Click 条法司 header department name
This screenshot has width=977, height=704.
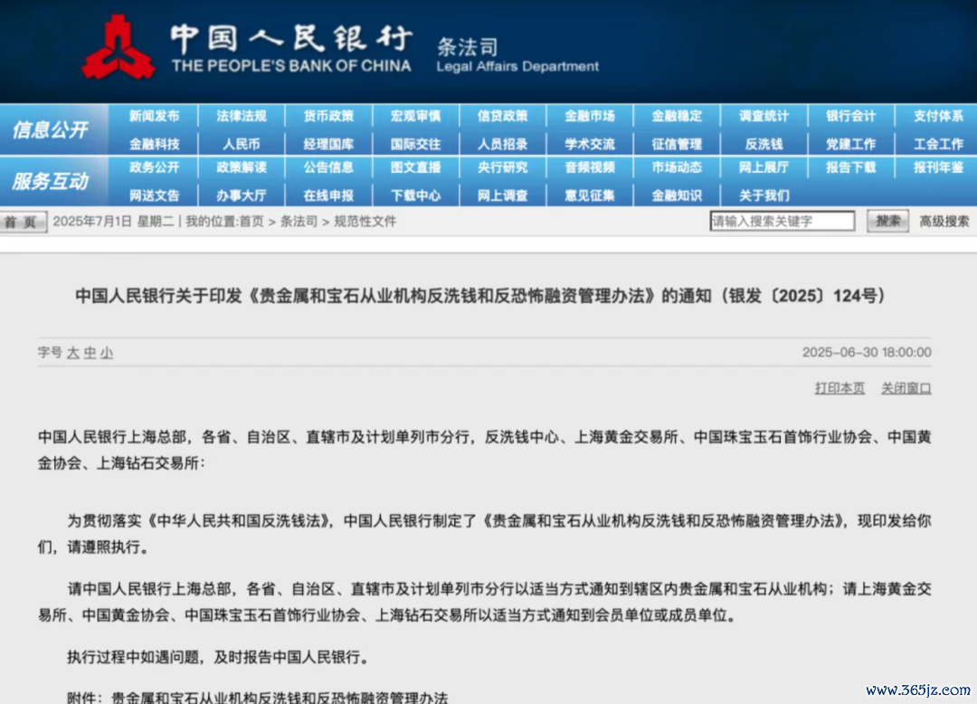coord(468,47)
